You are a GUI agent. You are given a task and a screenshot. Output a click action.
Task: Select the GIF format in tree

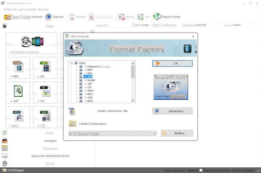coord(88,87)
